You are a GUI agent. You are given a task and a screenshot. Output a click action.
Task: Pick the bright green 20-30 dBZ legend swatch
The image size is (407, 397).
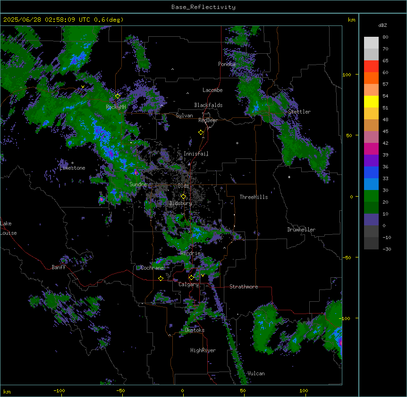pos(371,196)
